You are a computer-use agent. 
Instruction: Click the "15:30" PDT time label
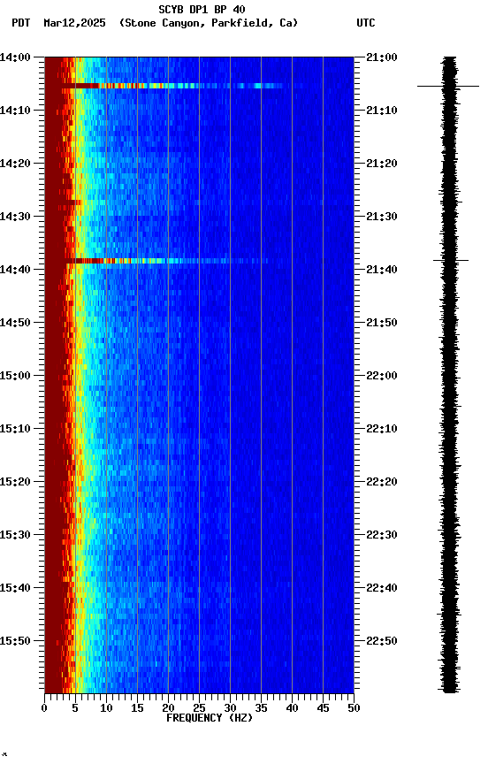pos(15,535)
